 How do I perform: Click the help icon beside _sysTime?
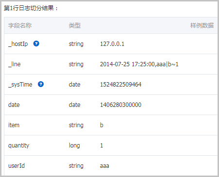coord(41,84)
